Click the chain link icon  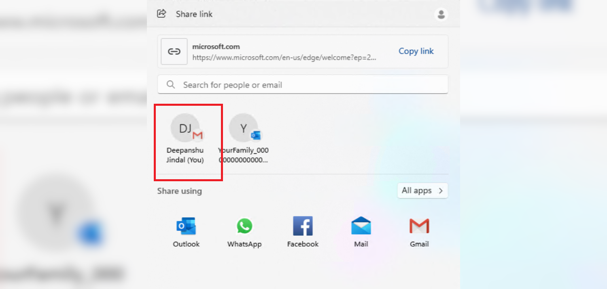[x=174, y=51]
